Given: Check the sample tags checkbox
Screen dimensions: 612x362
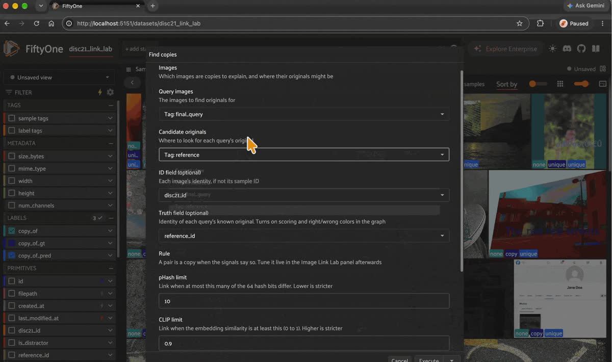Looking at the screenshot, I should tap(12, 118).
